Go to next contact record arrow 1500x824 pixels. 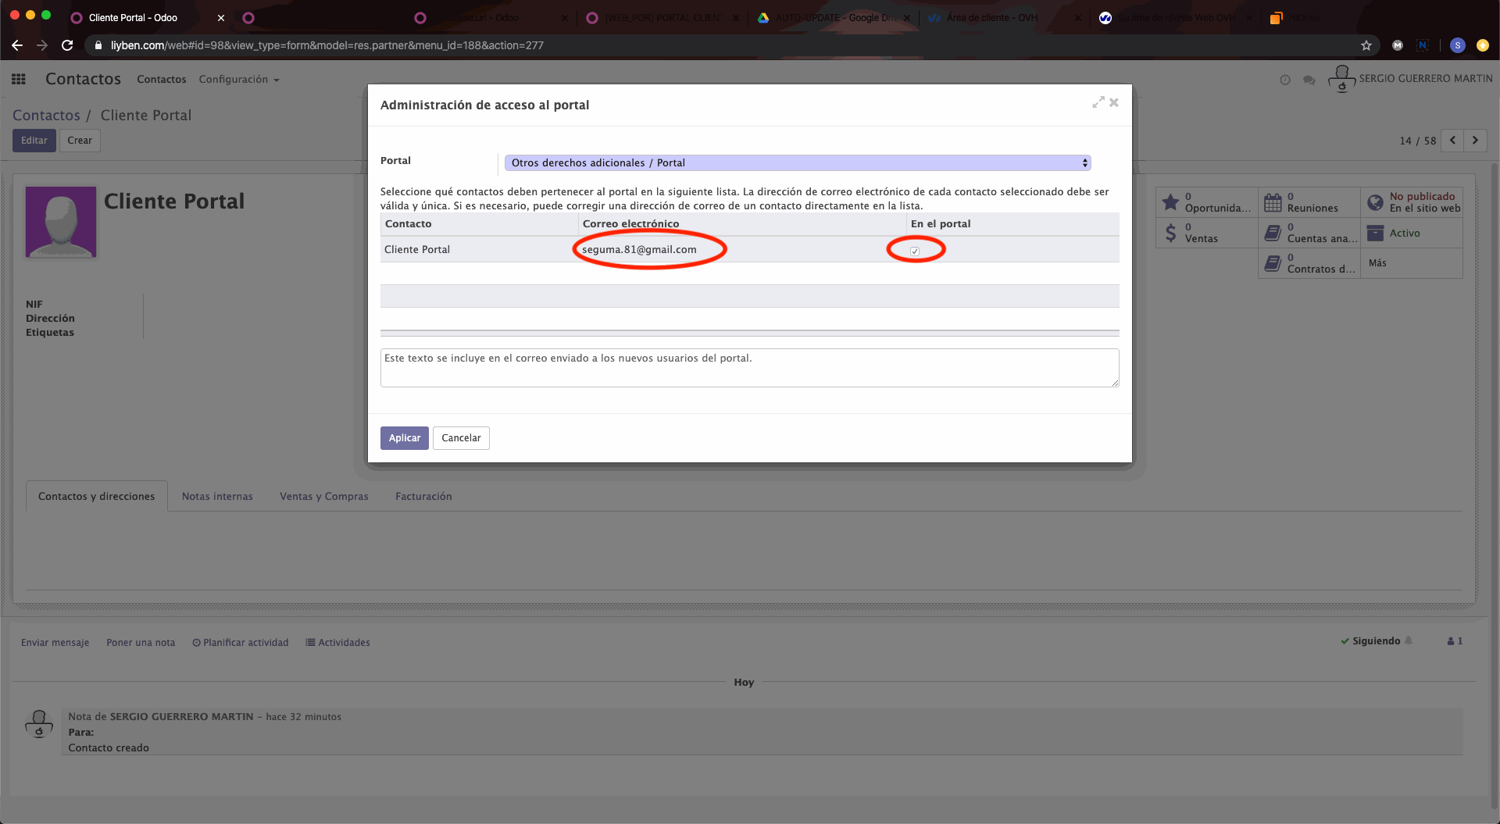tap(1475, 141)
